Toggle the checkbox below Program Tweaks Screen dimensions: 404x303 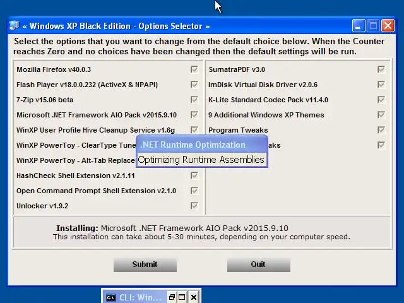(x=381, y=145)
